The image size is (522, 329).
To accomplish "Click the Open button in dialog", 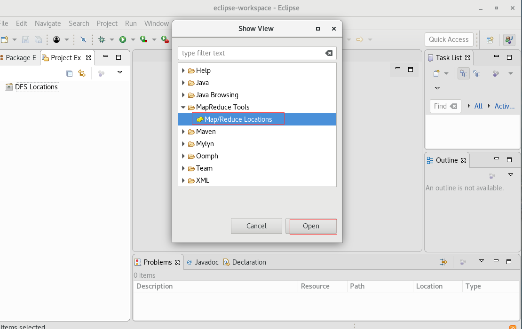I will 311,226.
